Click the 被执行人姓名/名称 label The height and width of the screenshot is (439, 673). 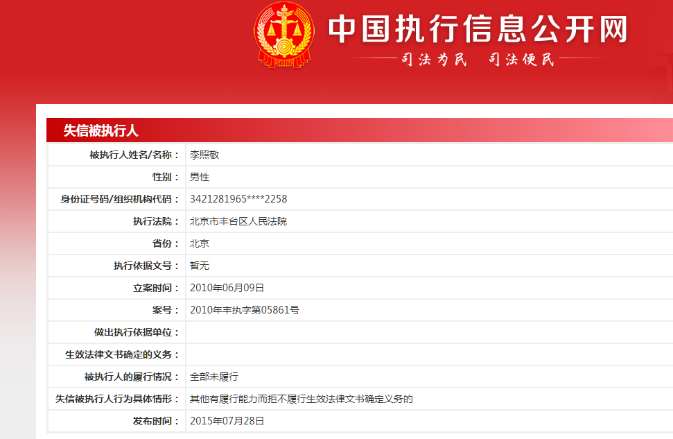134,155
